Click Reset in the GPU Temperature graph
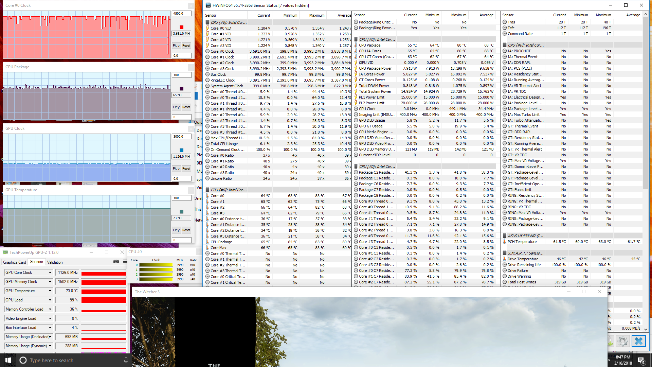This screenshot has width=652, height=367. (186, 230)
